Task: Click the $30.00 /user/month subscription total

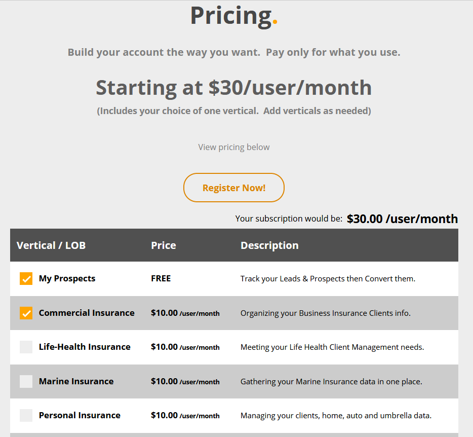Action: pos(402,219)
